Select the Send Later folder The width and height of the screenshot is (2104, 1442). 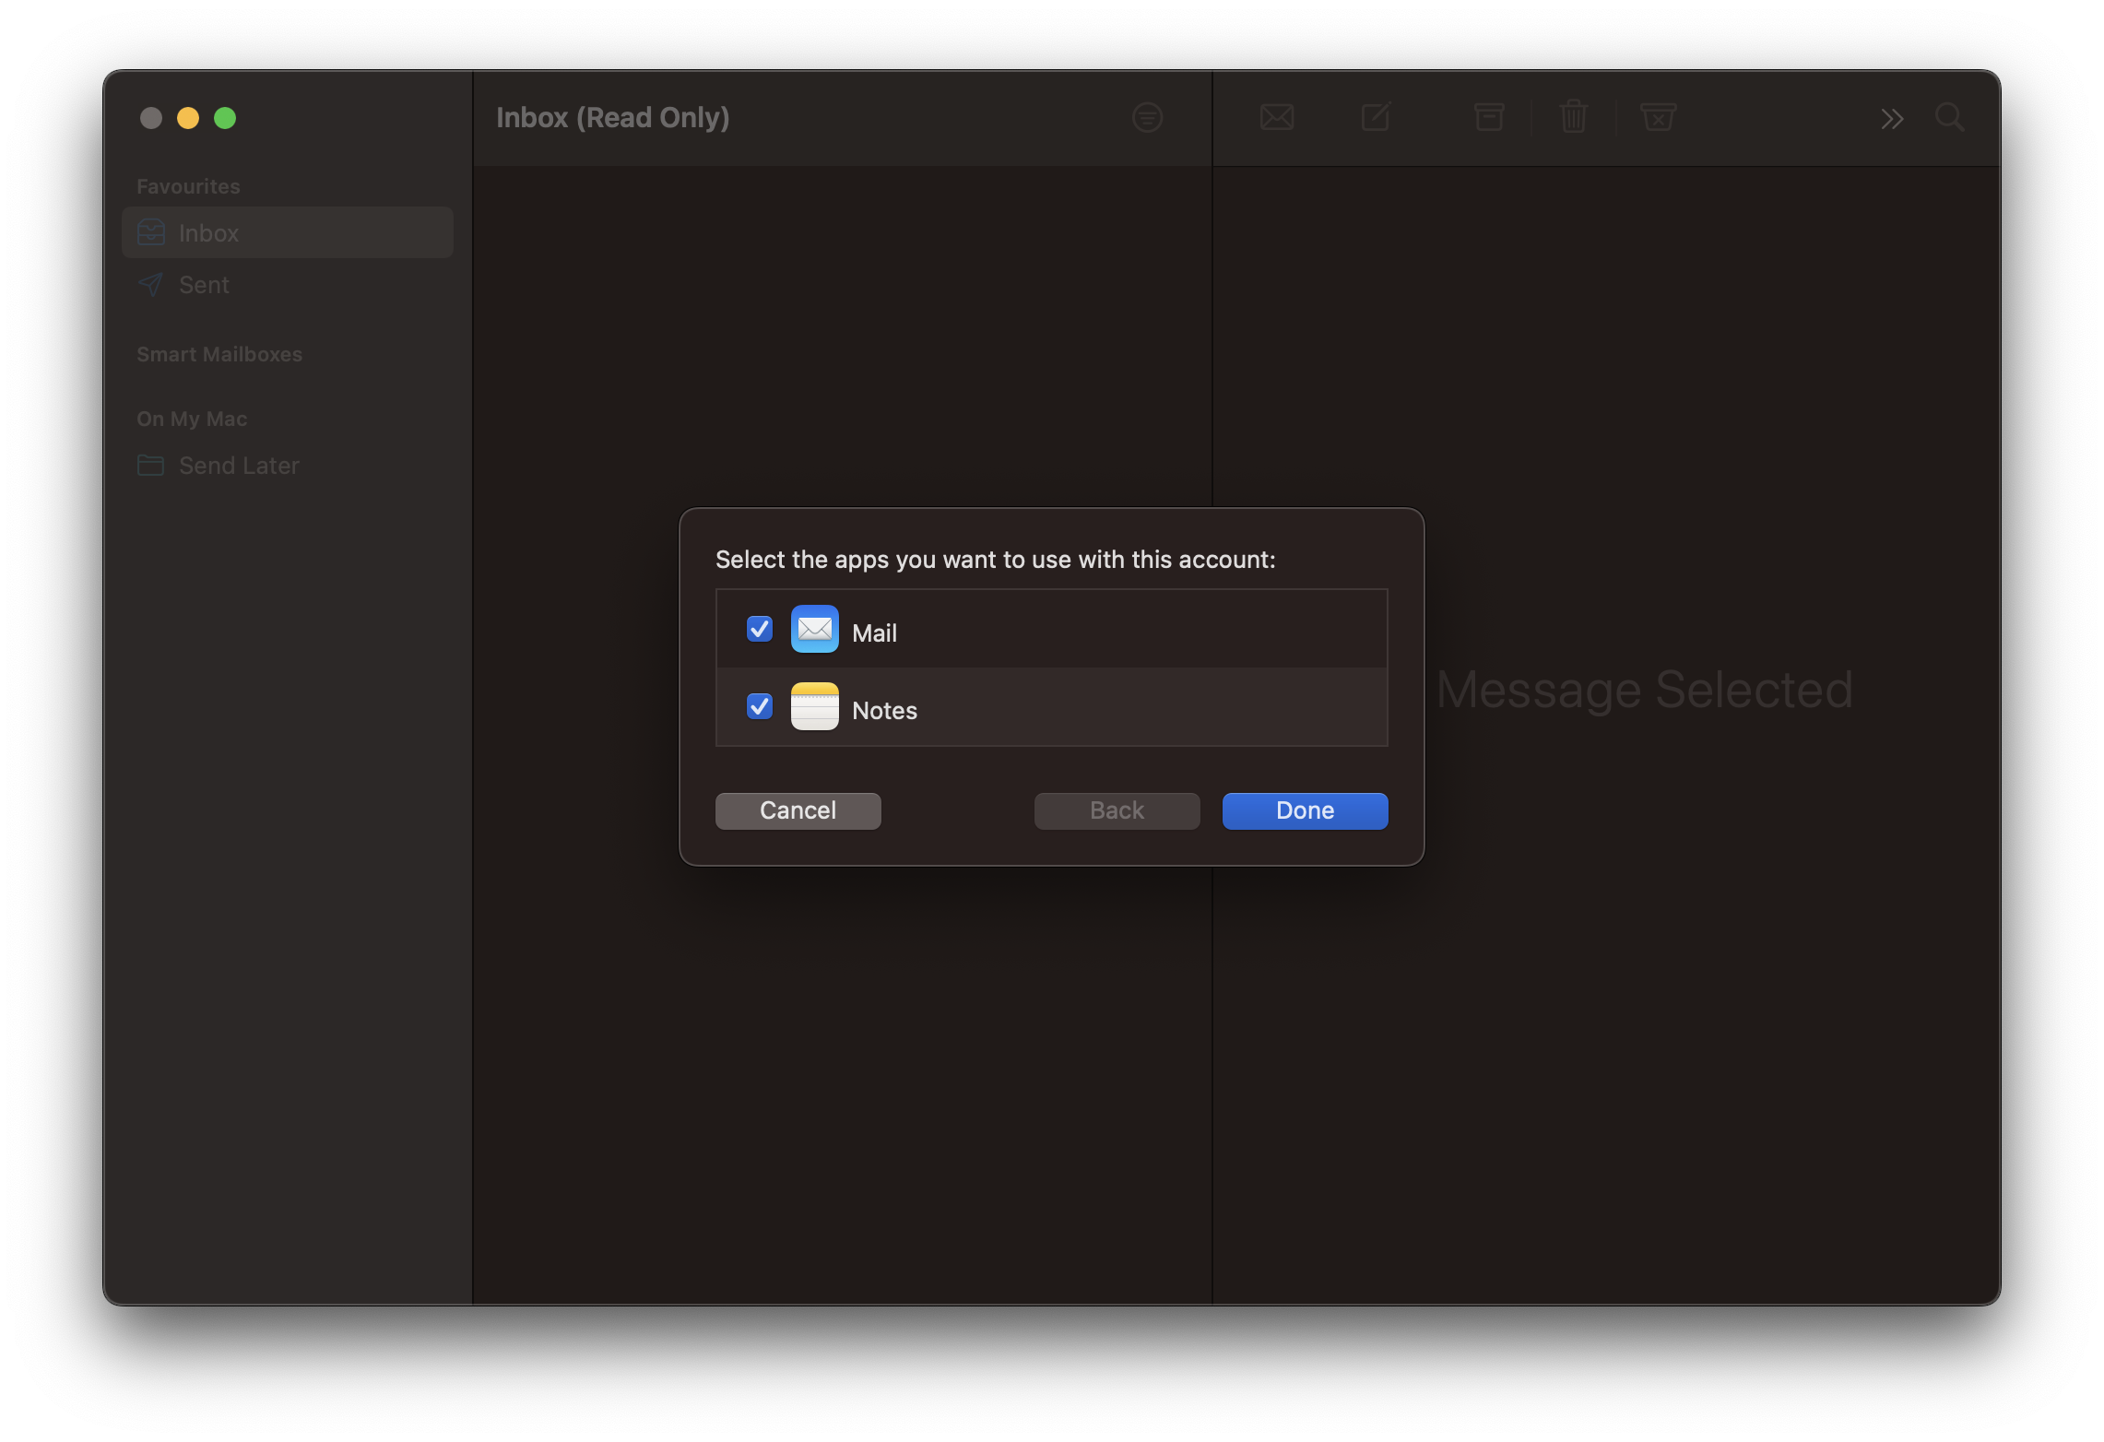pyautogui.click(x=239, y=465)
